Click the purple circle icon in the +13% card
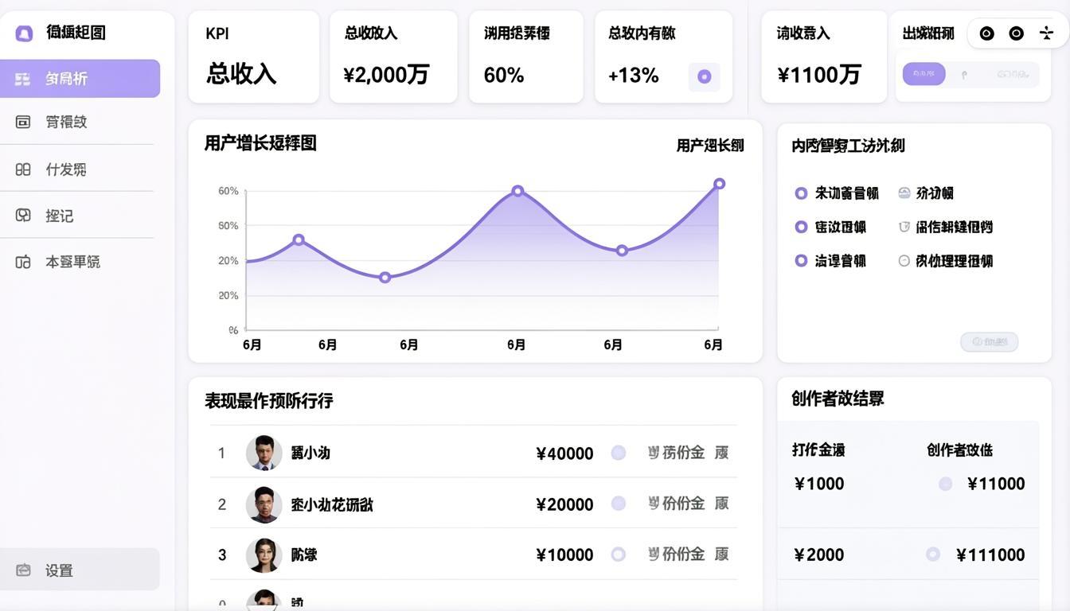Screen dimensions: 1070x611 click(x=704, y=76)
